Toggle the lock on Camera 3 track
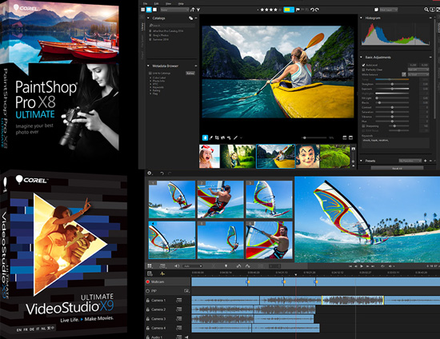The height and width of the screenshot is (339, 440). (148, 319)
